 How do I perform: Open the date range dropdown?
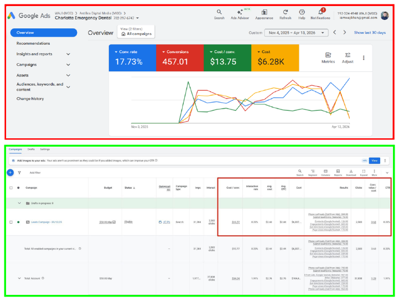(297, 33)
